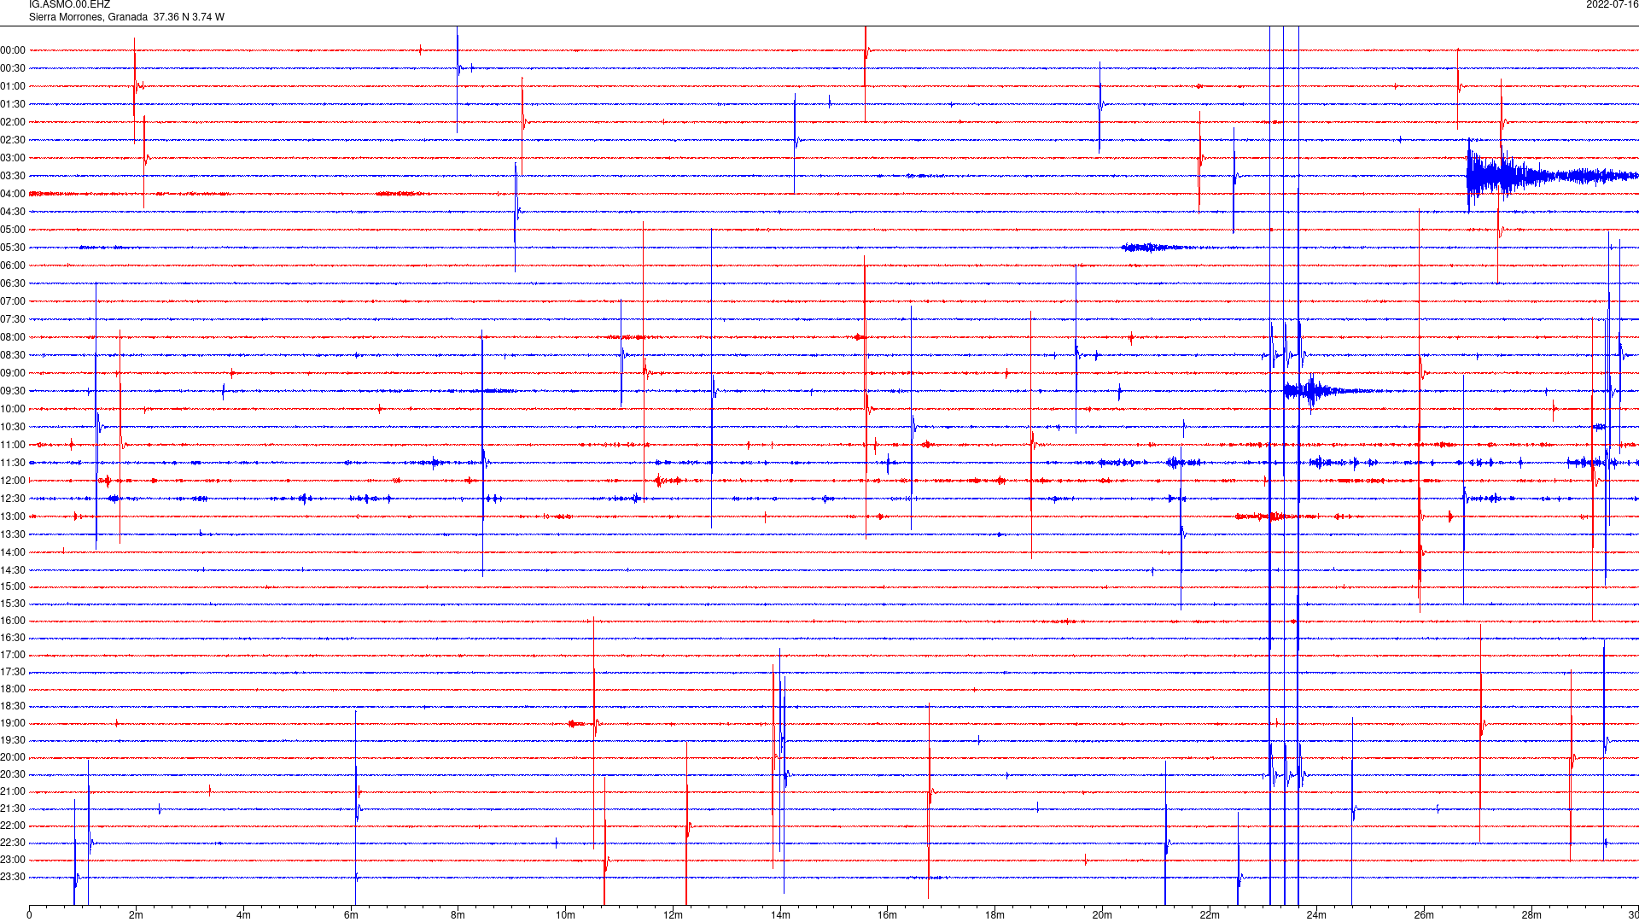Click the blue noise burst on 05:30 trace
The width and height of the screenshot is (1639, 922).
click(1157, 248)
